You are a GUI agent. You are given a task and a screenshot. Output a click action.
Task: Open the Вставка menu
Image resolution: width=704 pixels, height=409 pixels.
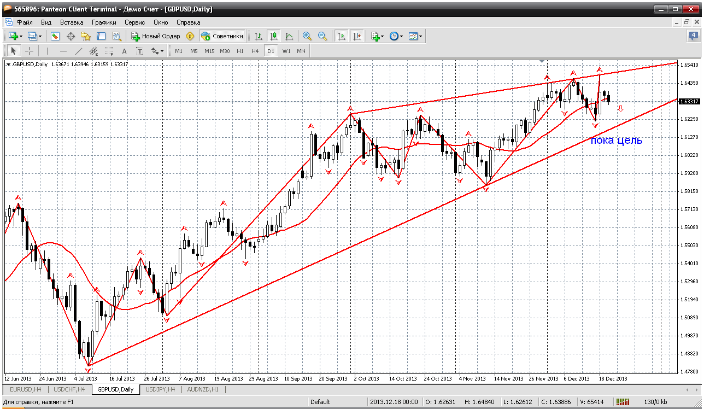click(x=72, y=22)
